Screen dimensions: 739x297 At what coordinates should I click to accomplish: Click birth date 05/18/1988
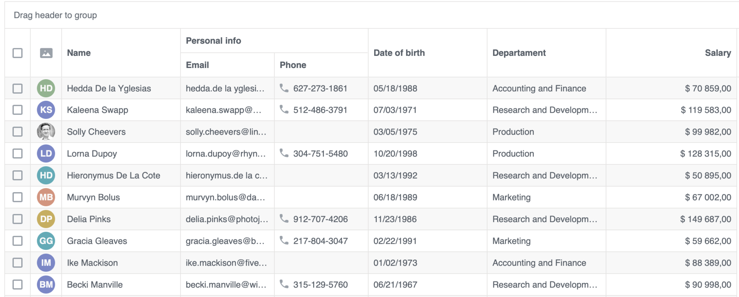click(395, 88)
